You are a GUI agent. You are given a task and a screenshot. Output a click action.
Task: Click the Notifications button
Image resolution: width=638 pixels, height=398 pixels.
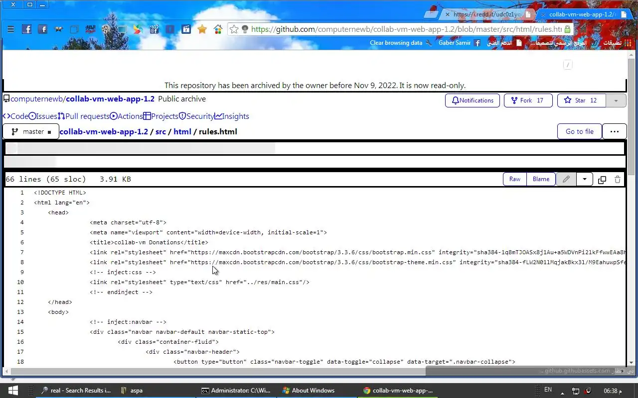pyautogui.click(x=472, y=100)
